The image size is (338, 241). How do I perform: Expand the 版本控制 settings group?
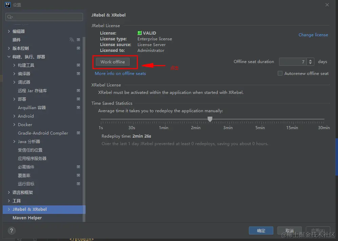pyautogui.click(x=9, y=48)
